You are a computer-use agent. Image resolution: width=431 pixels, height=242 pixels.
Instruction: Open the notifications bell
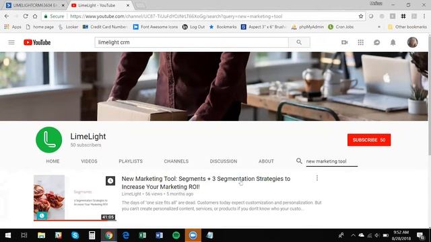tap(393, 42)
